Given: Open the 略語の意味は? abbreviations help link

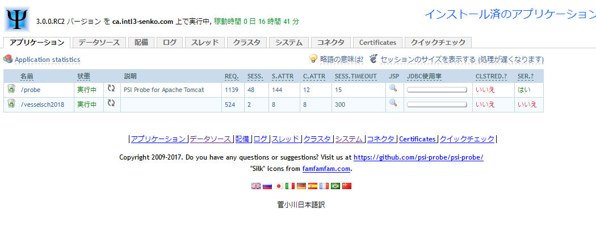Looking at the screenshot, I should click(x=341, y=59).
